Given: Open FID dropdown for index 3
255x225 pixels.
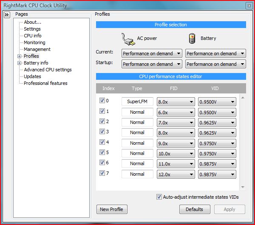Looking at the screenshot, I should (x=176, y=133).
